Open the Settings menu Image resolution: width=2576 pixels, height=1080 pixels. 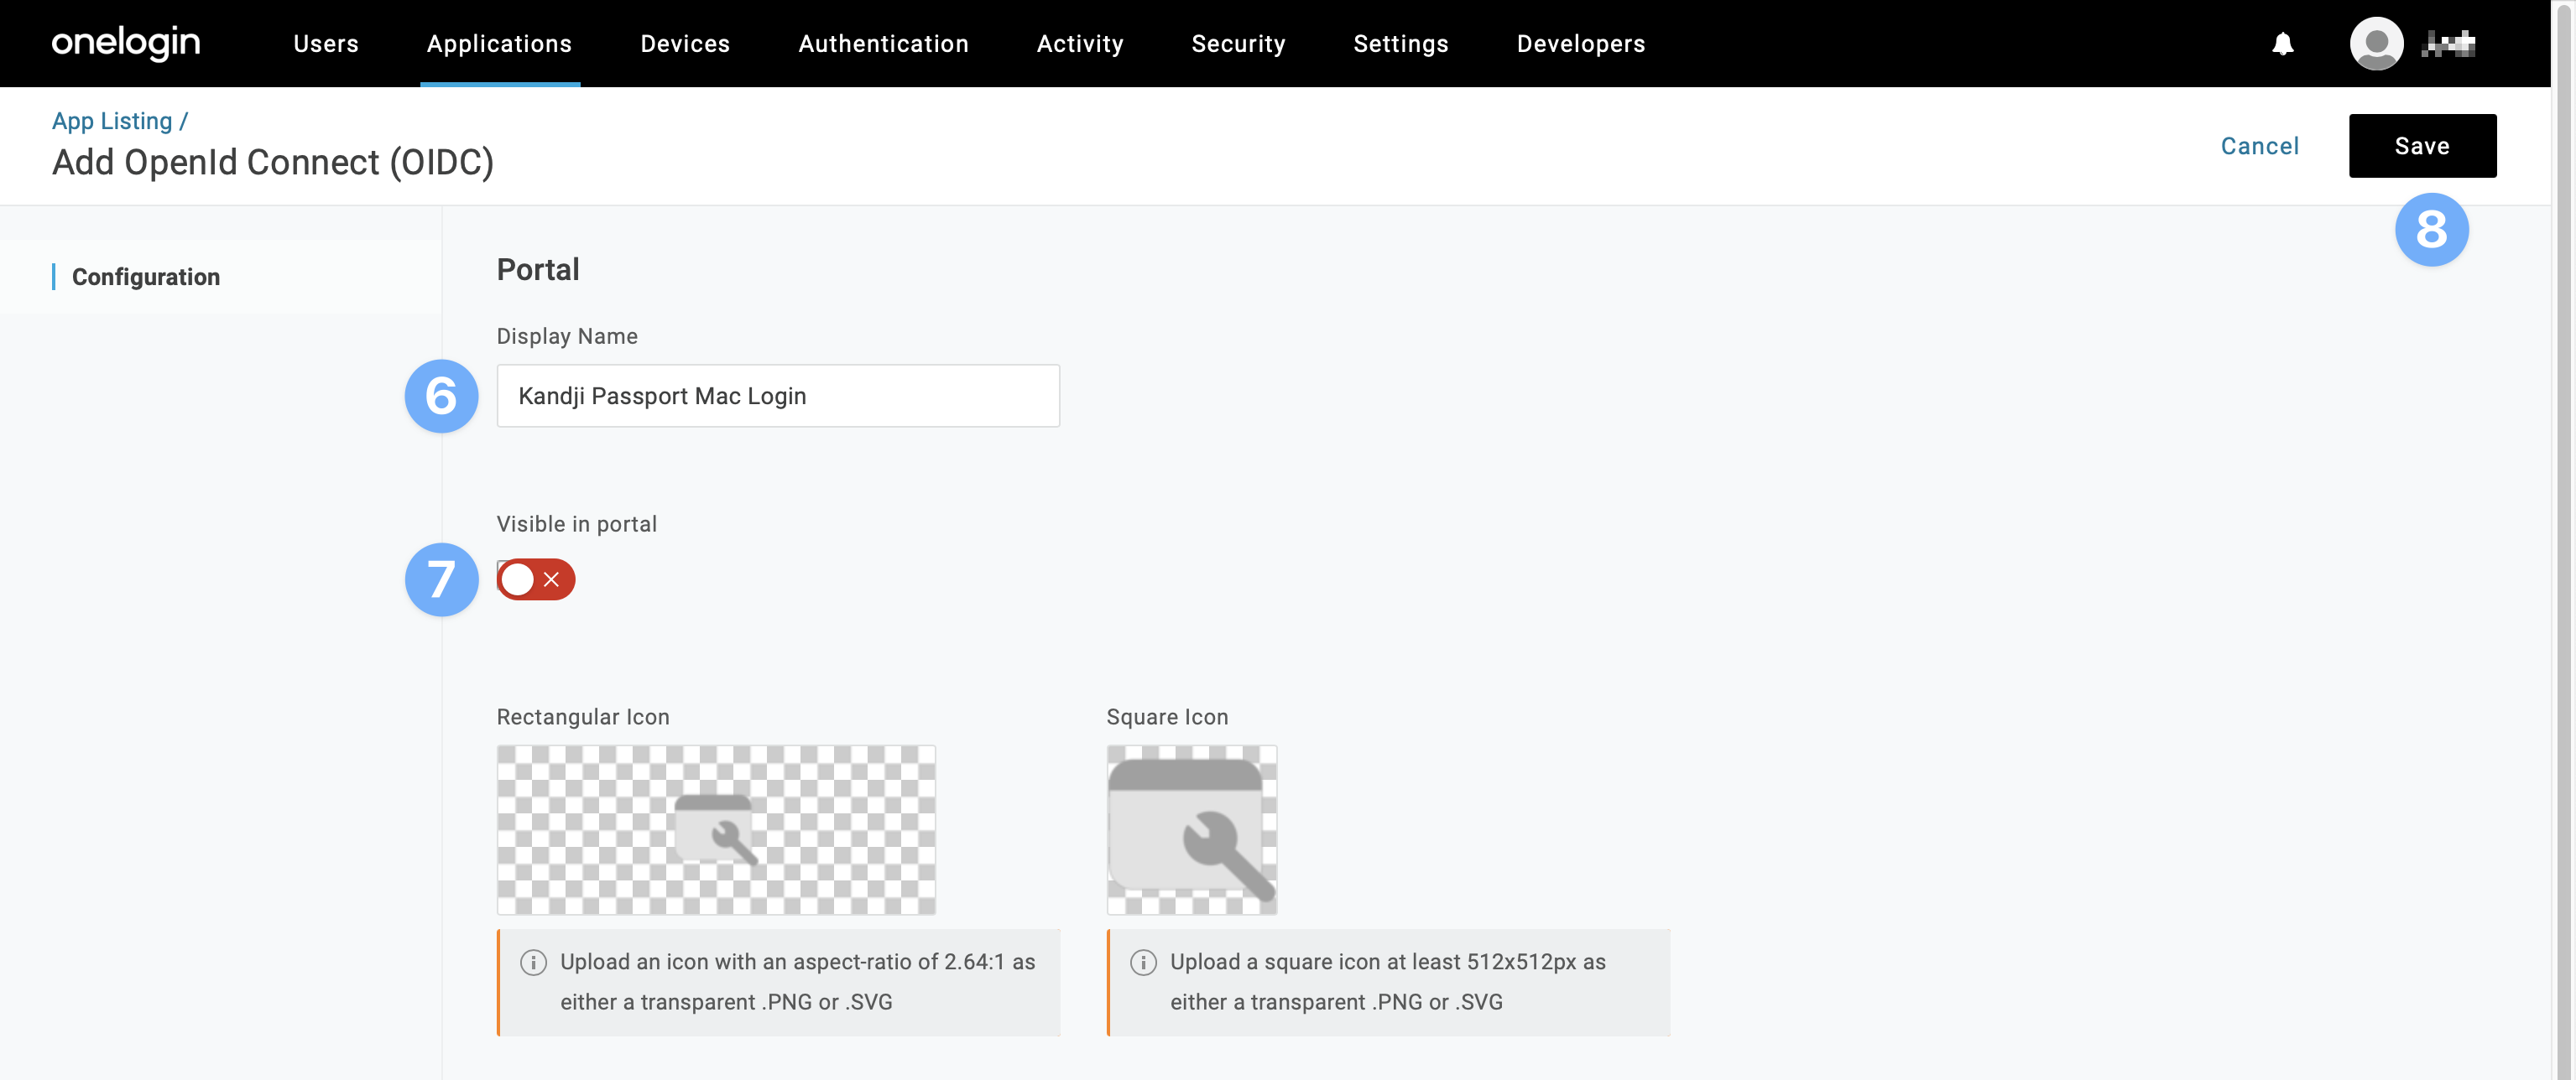pos(1400,44)
